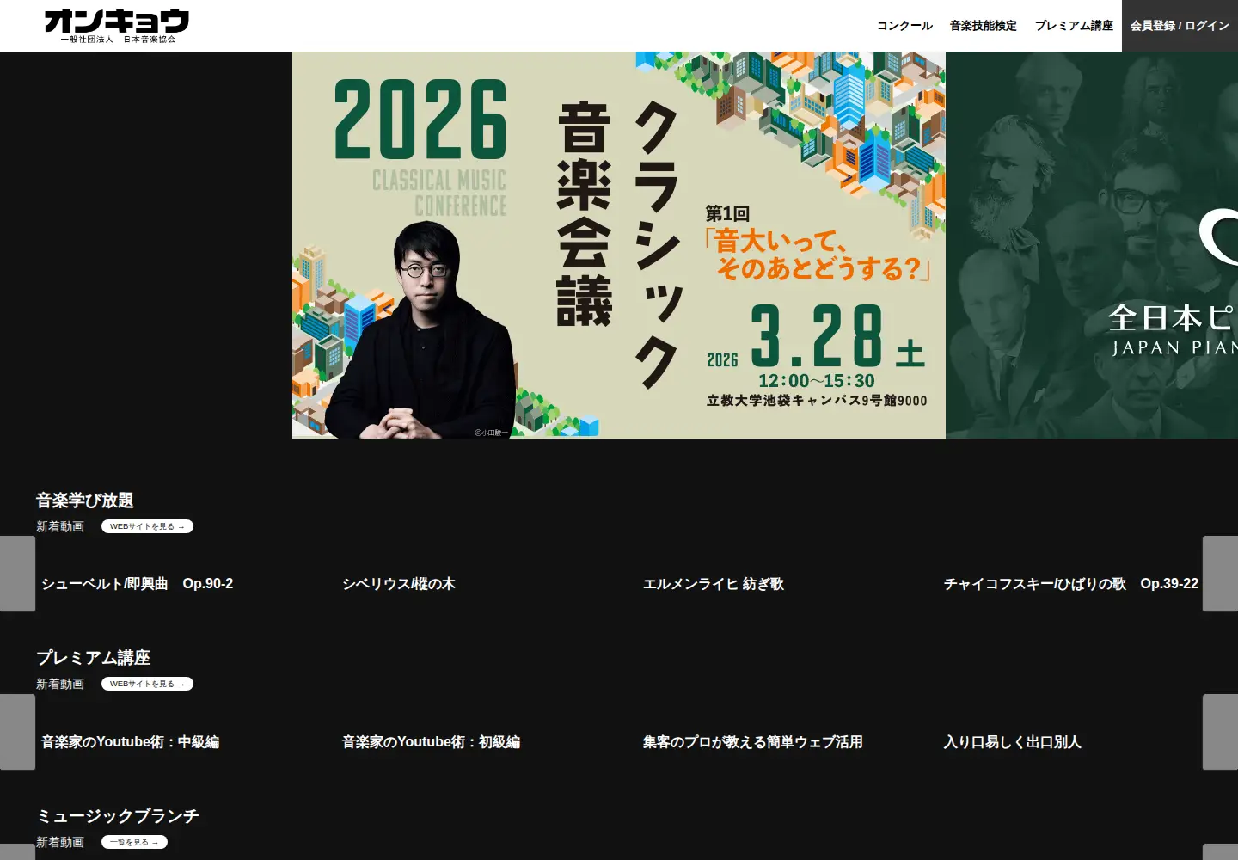Click the ミュージックブランチ section heading
The width and height of the screenshot is (1238, 860).
(x=118, y=816)
